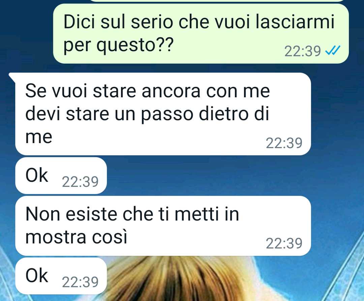Viewport: 364px width, 301px height.
Task: Tap the timestamp of the 'dietro di me' message
Action: coord(284,143)
